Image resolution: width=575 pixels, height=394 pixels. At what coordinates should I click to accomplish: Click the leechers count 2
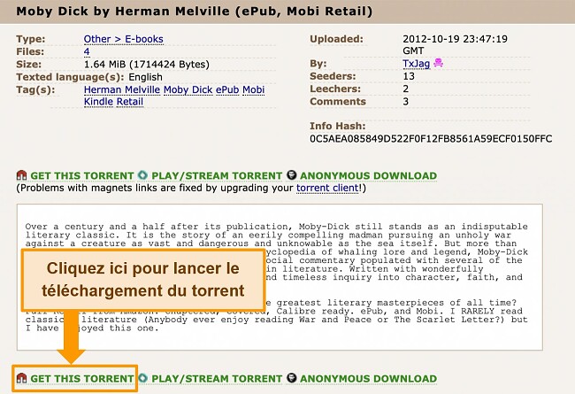(x=405, y=89)
